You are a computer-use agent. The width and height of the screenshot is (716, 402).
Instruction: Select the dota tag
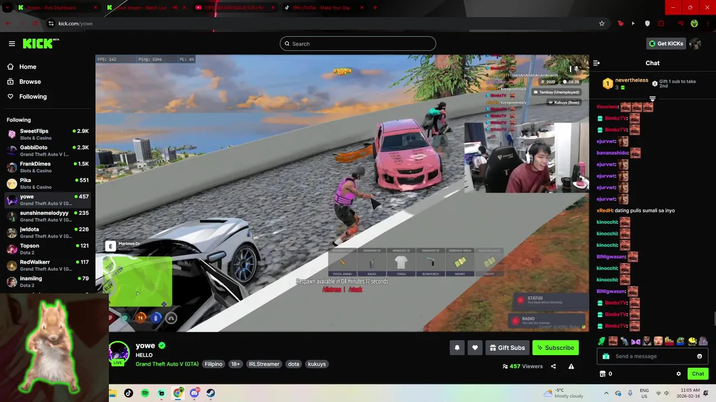[294, 364]
